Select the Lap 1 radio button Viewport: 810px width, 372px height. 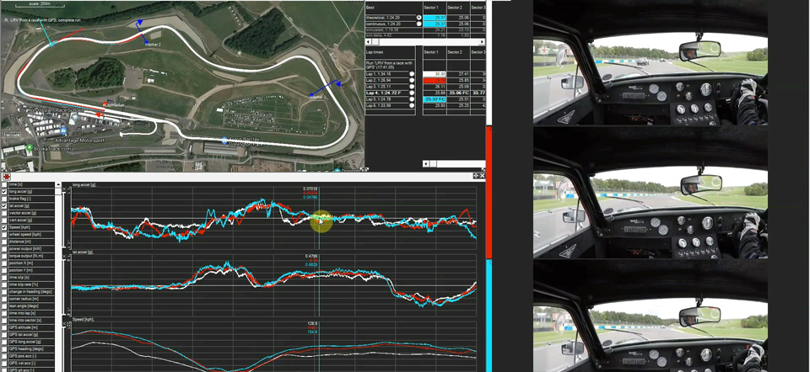(412, 74)
